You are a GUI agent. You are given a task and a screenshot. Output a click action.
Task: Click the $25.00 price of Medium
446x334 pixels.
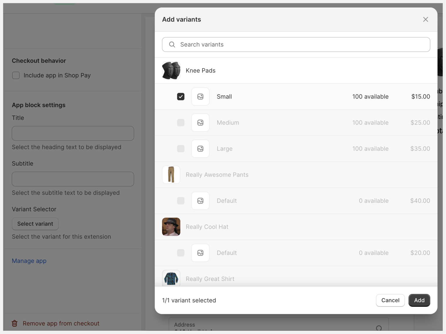click(x=420, y=122)
